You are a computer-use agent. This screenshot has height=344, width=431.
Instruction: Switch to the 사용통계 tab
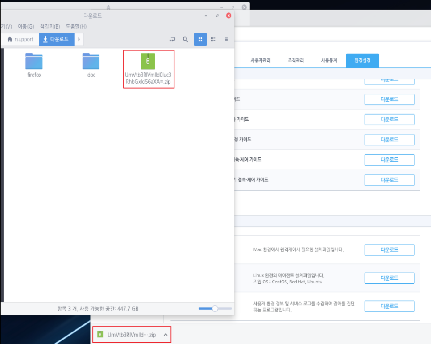click(329, 61)
